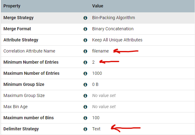Open the Bin-Packing Algorithm value selector
The height and width of the screenshot is (135, 195).
point(113,18)
